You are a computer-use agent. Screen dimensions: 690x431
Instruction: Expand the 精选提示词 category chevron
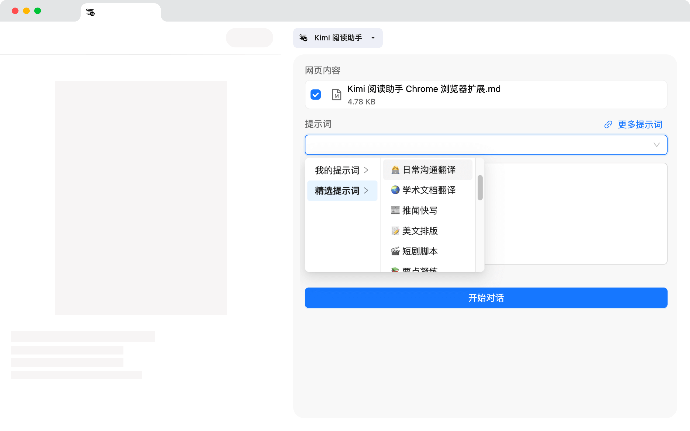tap(367, 190)
